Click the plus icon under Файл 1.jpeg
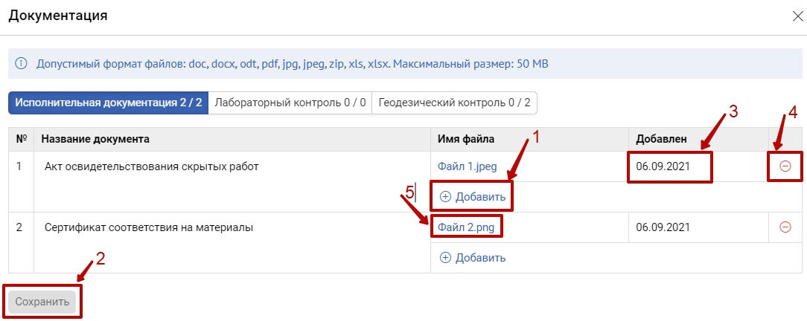The width and height of the screenshot is (807, 321). (x=445, y=197)
